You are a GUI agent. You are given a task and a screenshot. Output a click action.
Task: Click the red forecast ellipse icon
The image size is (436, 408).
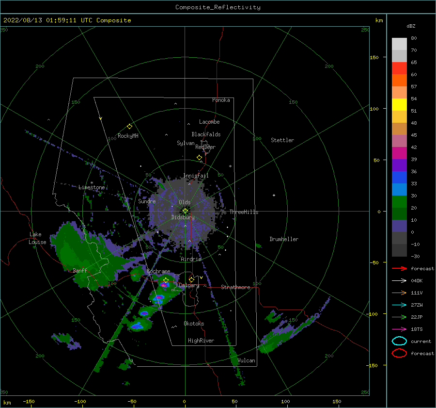point(399,353)
